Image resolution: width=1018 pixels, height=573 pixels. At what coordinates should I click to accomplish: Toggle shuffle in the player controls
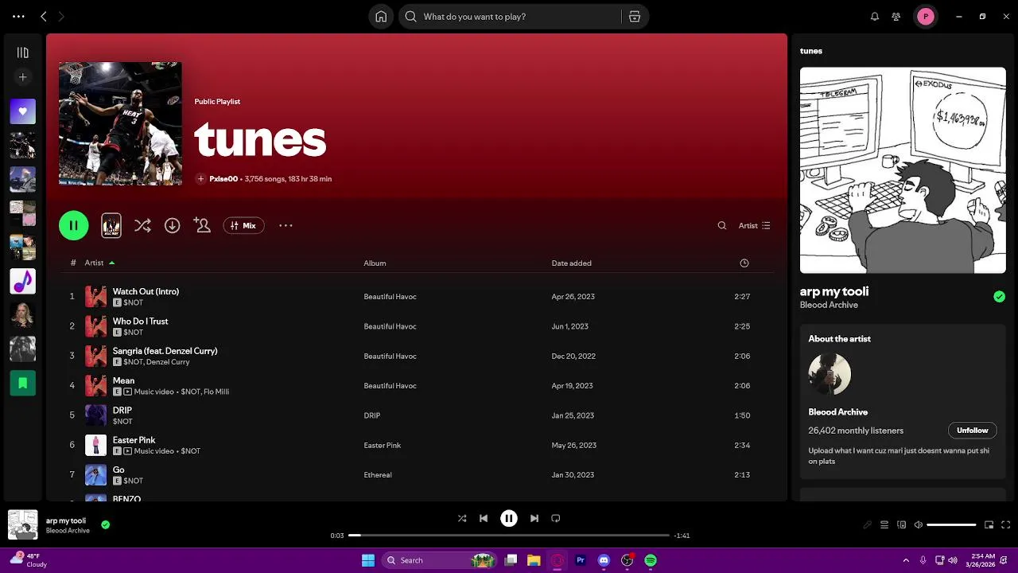coord(462,518)
